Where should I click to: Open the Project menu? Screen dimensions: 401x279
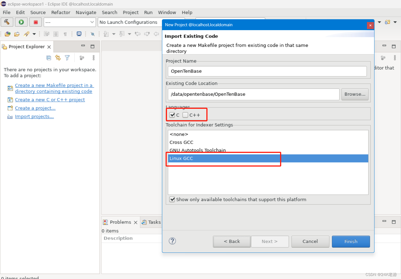(x=131, y=12)
